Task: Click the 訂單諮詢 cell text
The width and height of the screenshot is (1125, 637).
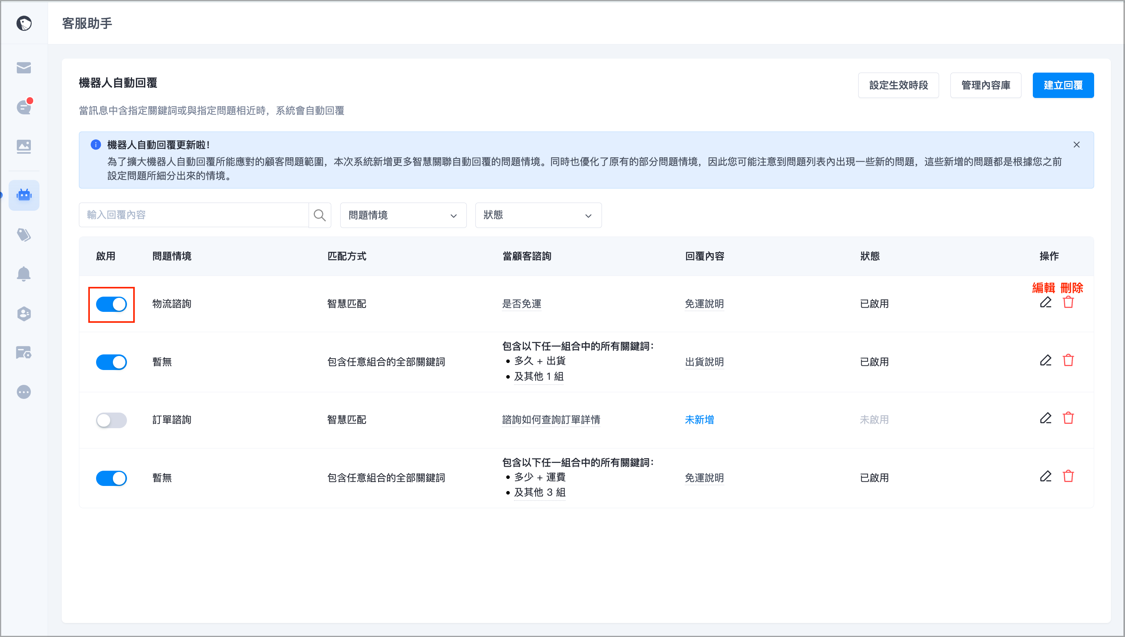Action: click(x=171, y=420)
